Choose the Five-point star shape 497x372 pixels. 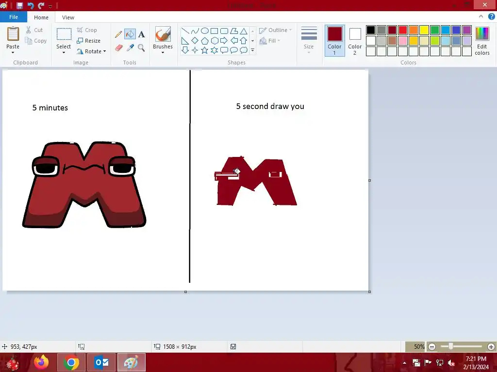(205, 50)
